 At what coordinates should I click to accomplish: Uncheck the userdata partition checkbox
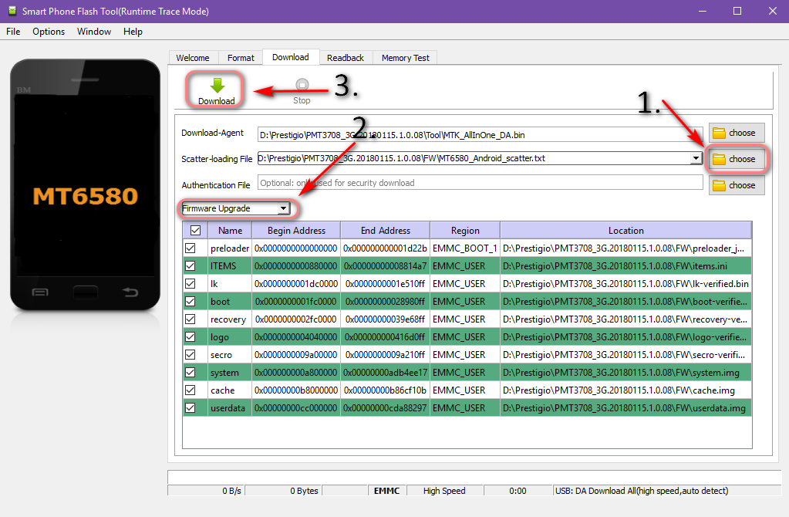pyautogui.click(x=191, y=408)
